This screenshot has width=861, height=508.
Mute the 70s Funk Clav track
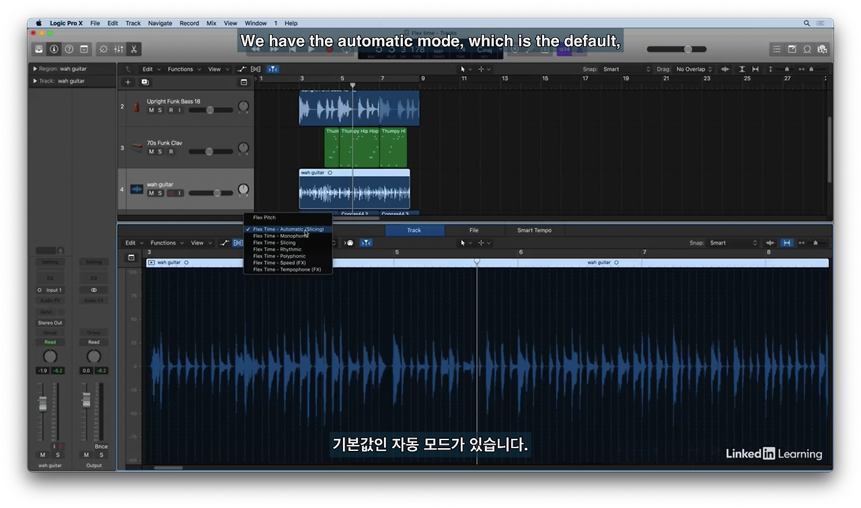click(151, 152)
